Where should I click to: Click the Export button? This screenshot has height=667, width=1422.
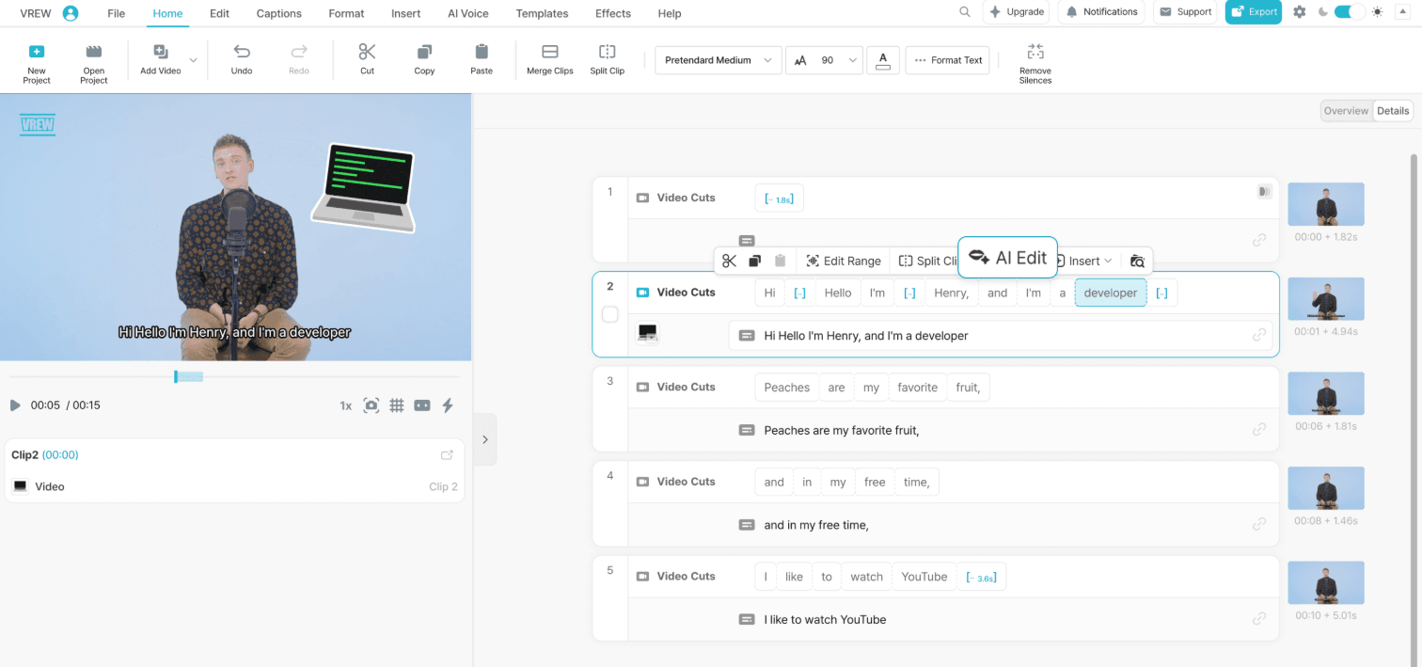(x=1254, y=12)
